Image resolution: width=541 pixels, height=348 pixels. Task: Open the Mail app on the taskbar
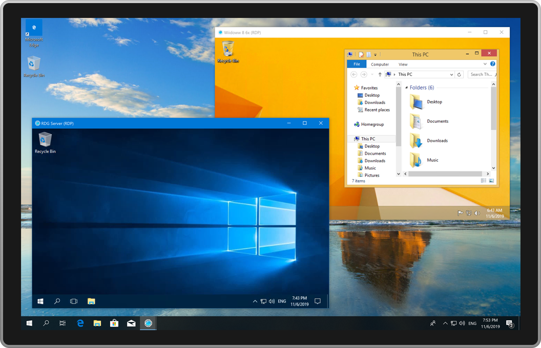[131, 323]
